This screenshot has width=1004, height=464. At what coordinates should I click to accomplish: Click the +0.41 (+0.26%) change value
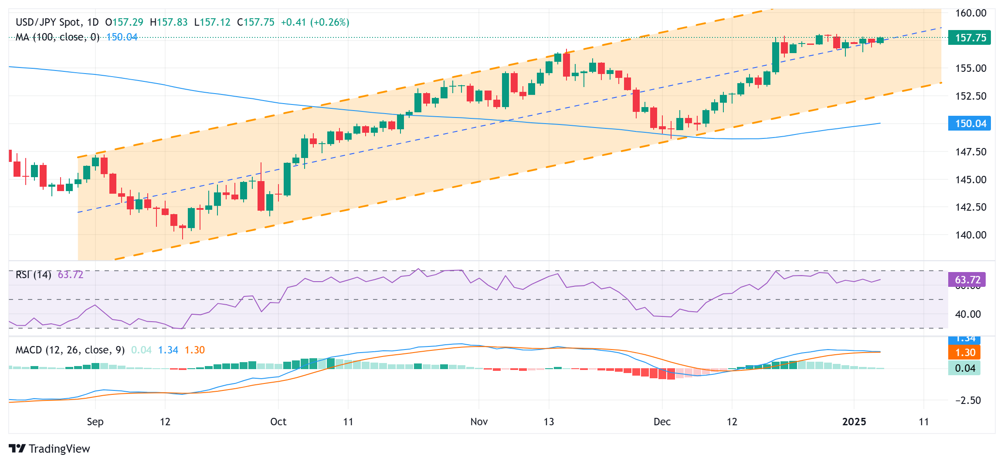point(315,22)
